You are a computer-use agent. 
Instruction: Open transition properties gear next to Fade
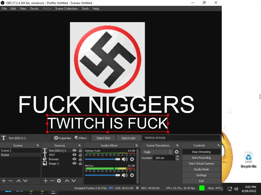point(177,152)
